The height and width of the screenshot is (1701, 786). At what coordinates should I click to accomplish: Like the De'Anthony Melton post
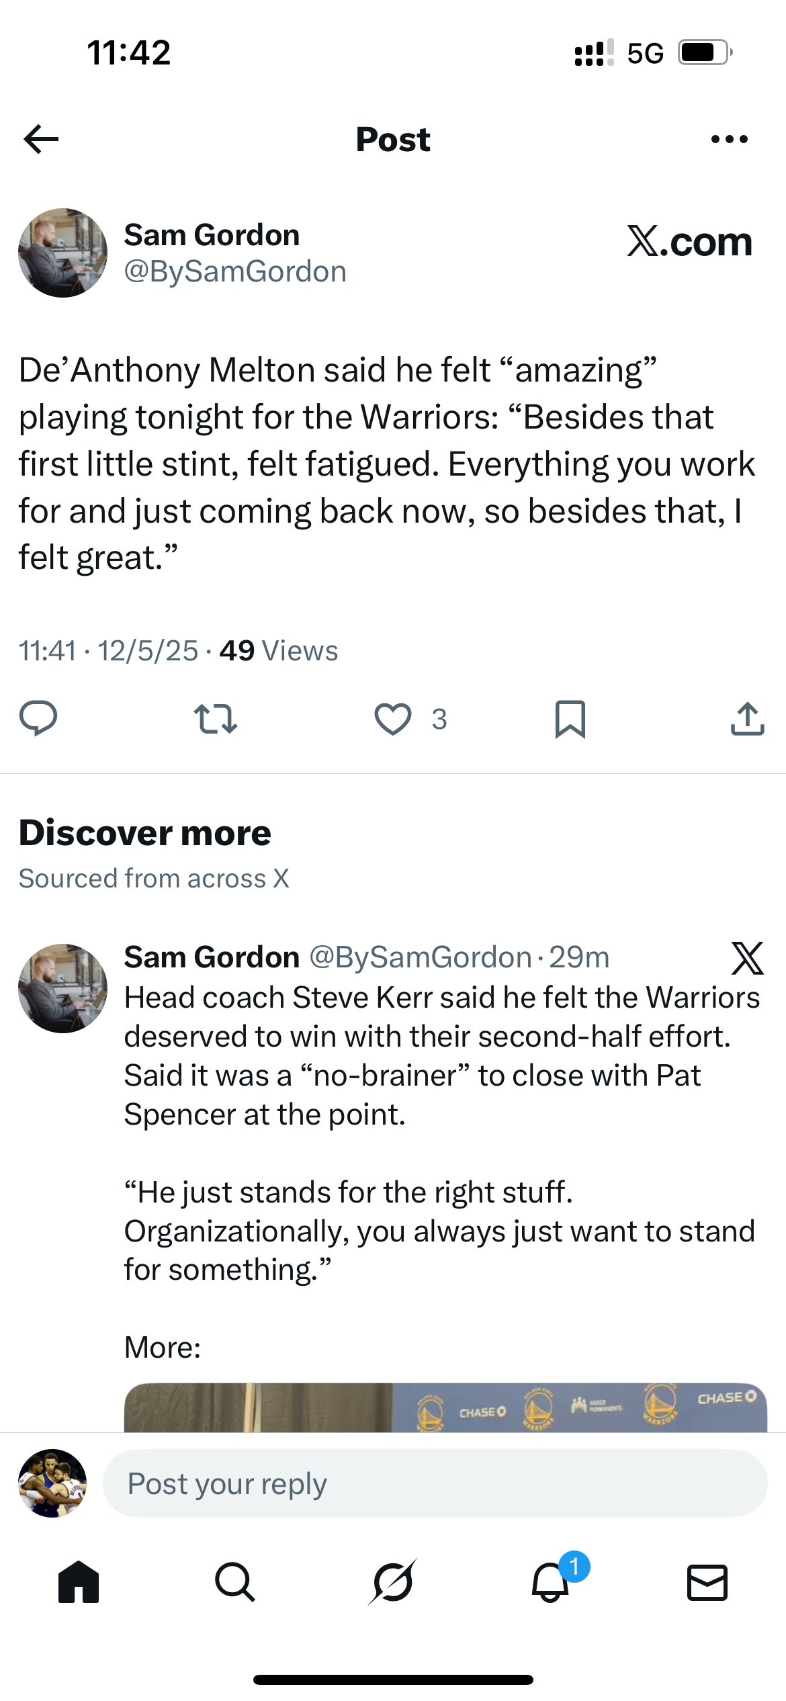pos(393,719)
